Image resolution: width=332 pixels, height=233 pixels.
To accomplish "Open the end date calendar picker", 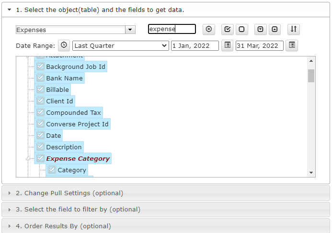I will point(292,45).
